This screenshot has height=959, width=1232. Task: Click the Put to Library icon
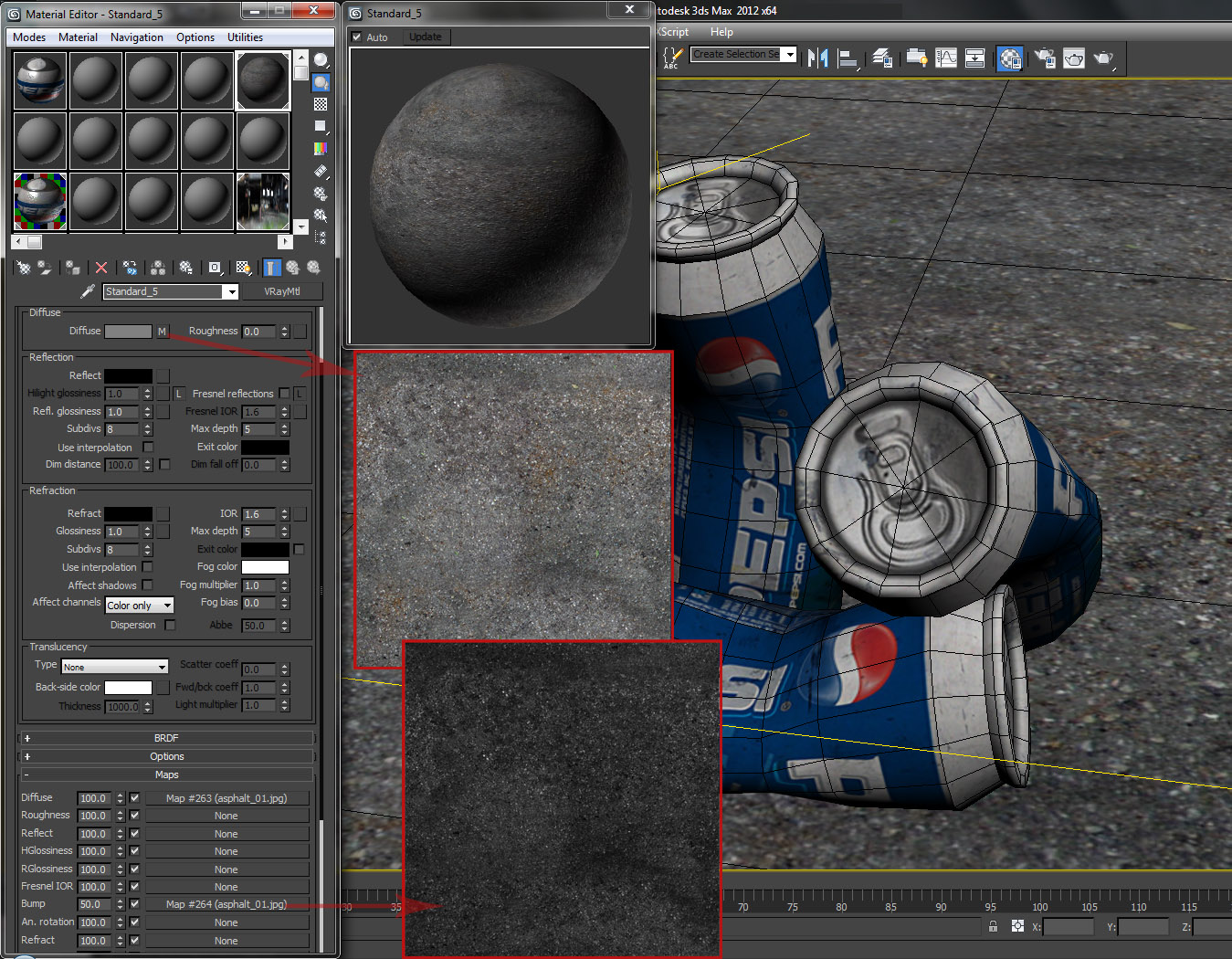[x=186, y=268]
